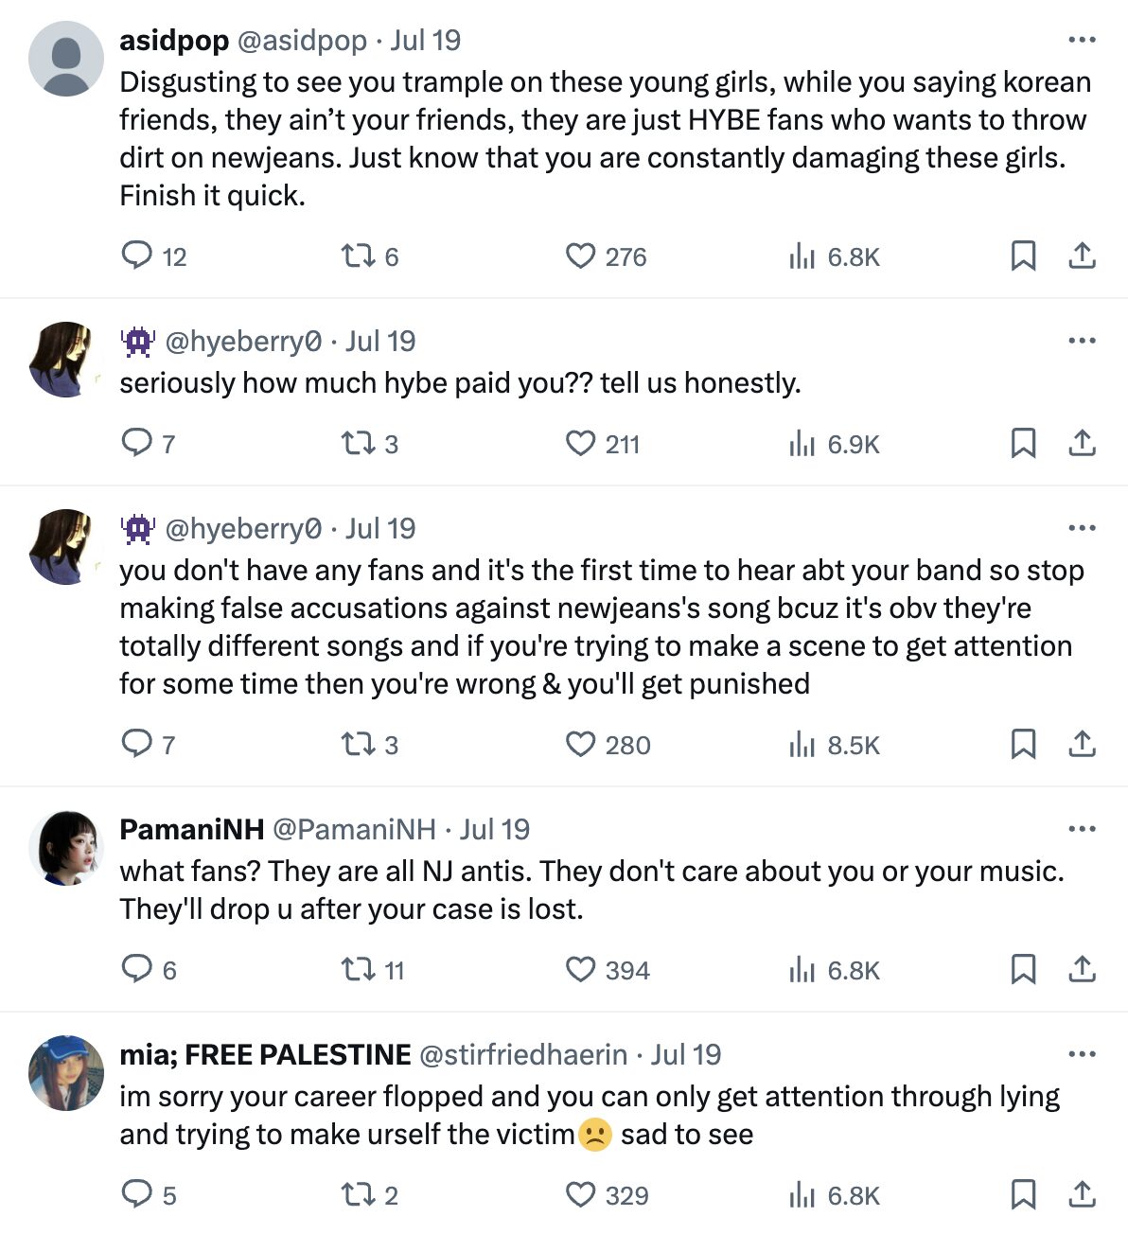1128x1234 pixels.
Task: Retweet PamaniNH's tweet with 11 reposts
Action: pyautogui.click(x=358, y=969)
